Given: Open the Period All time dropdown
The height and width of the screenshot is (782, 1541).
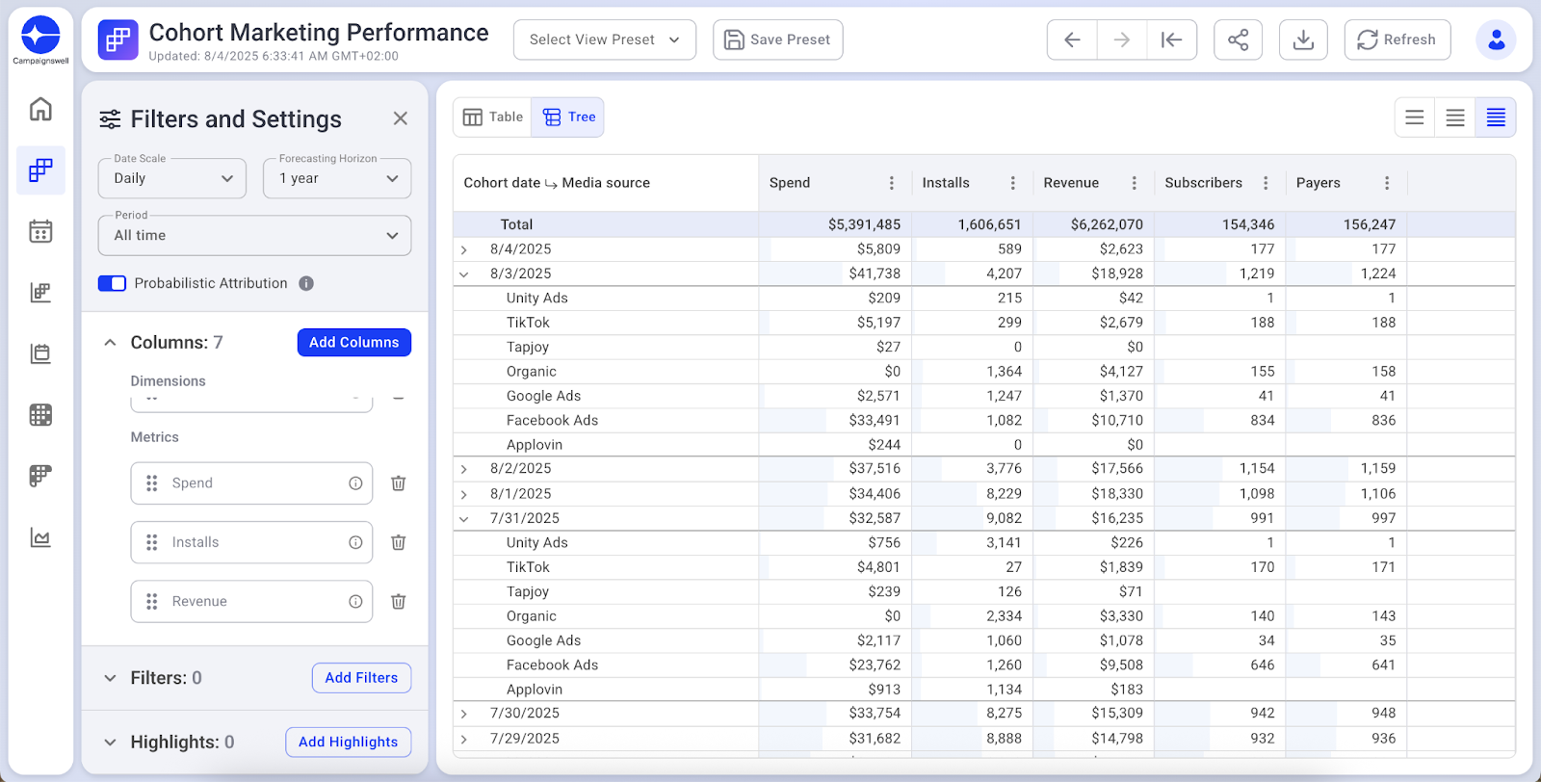Looking at the screenshot, I should pos(254,235).
